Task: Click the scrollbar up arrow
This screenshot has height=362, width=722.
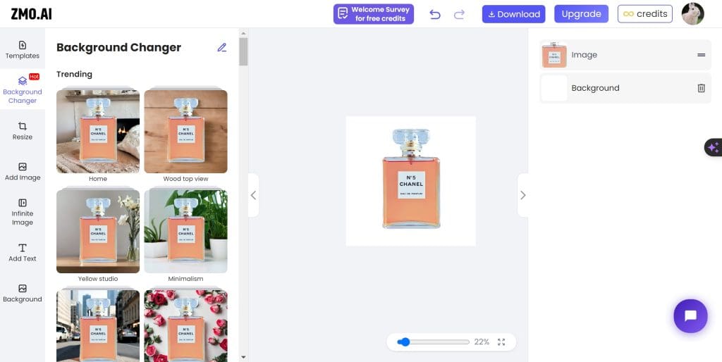Action: 243,33
